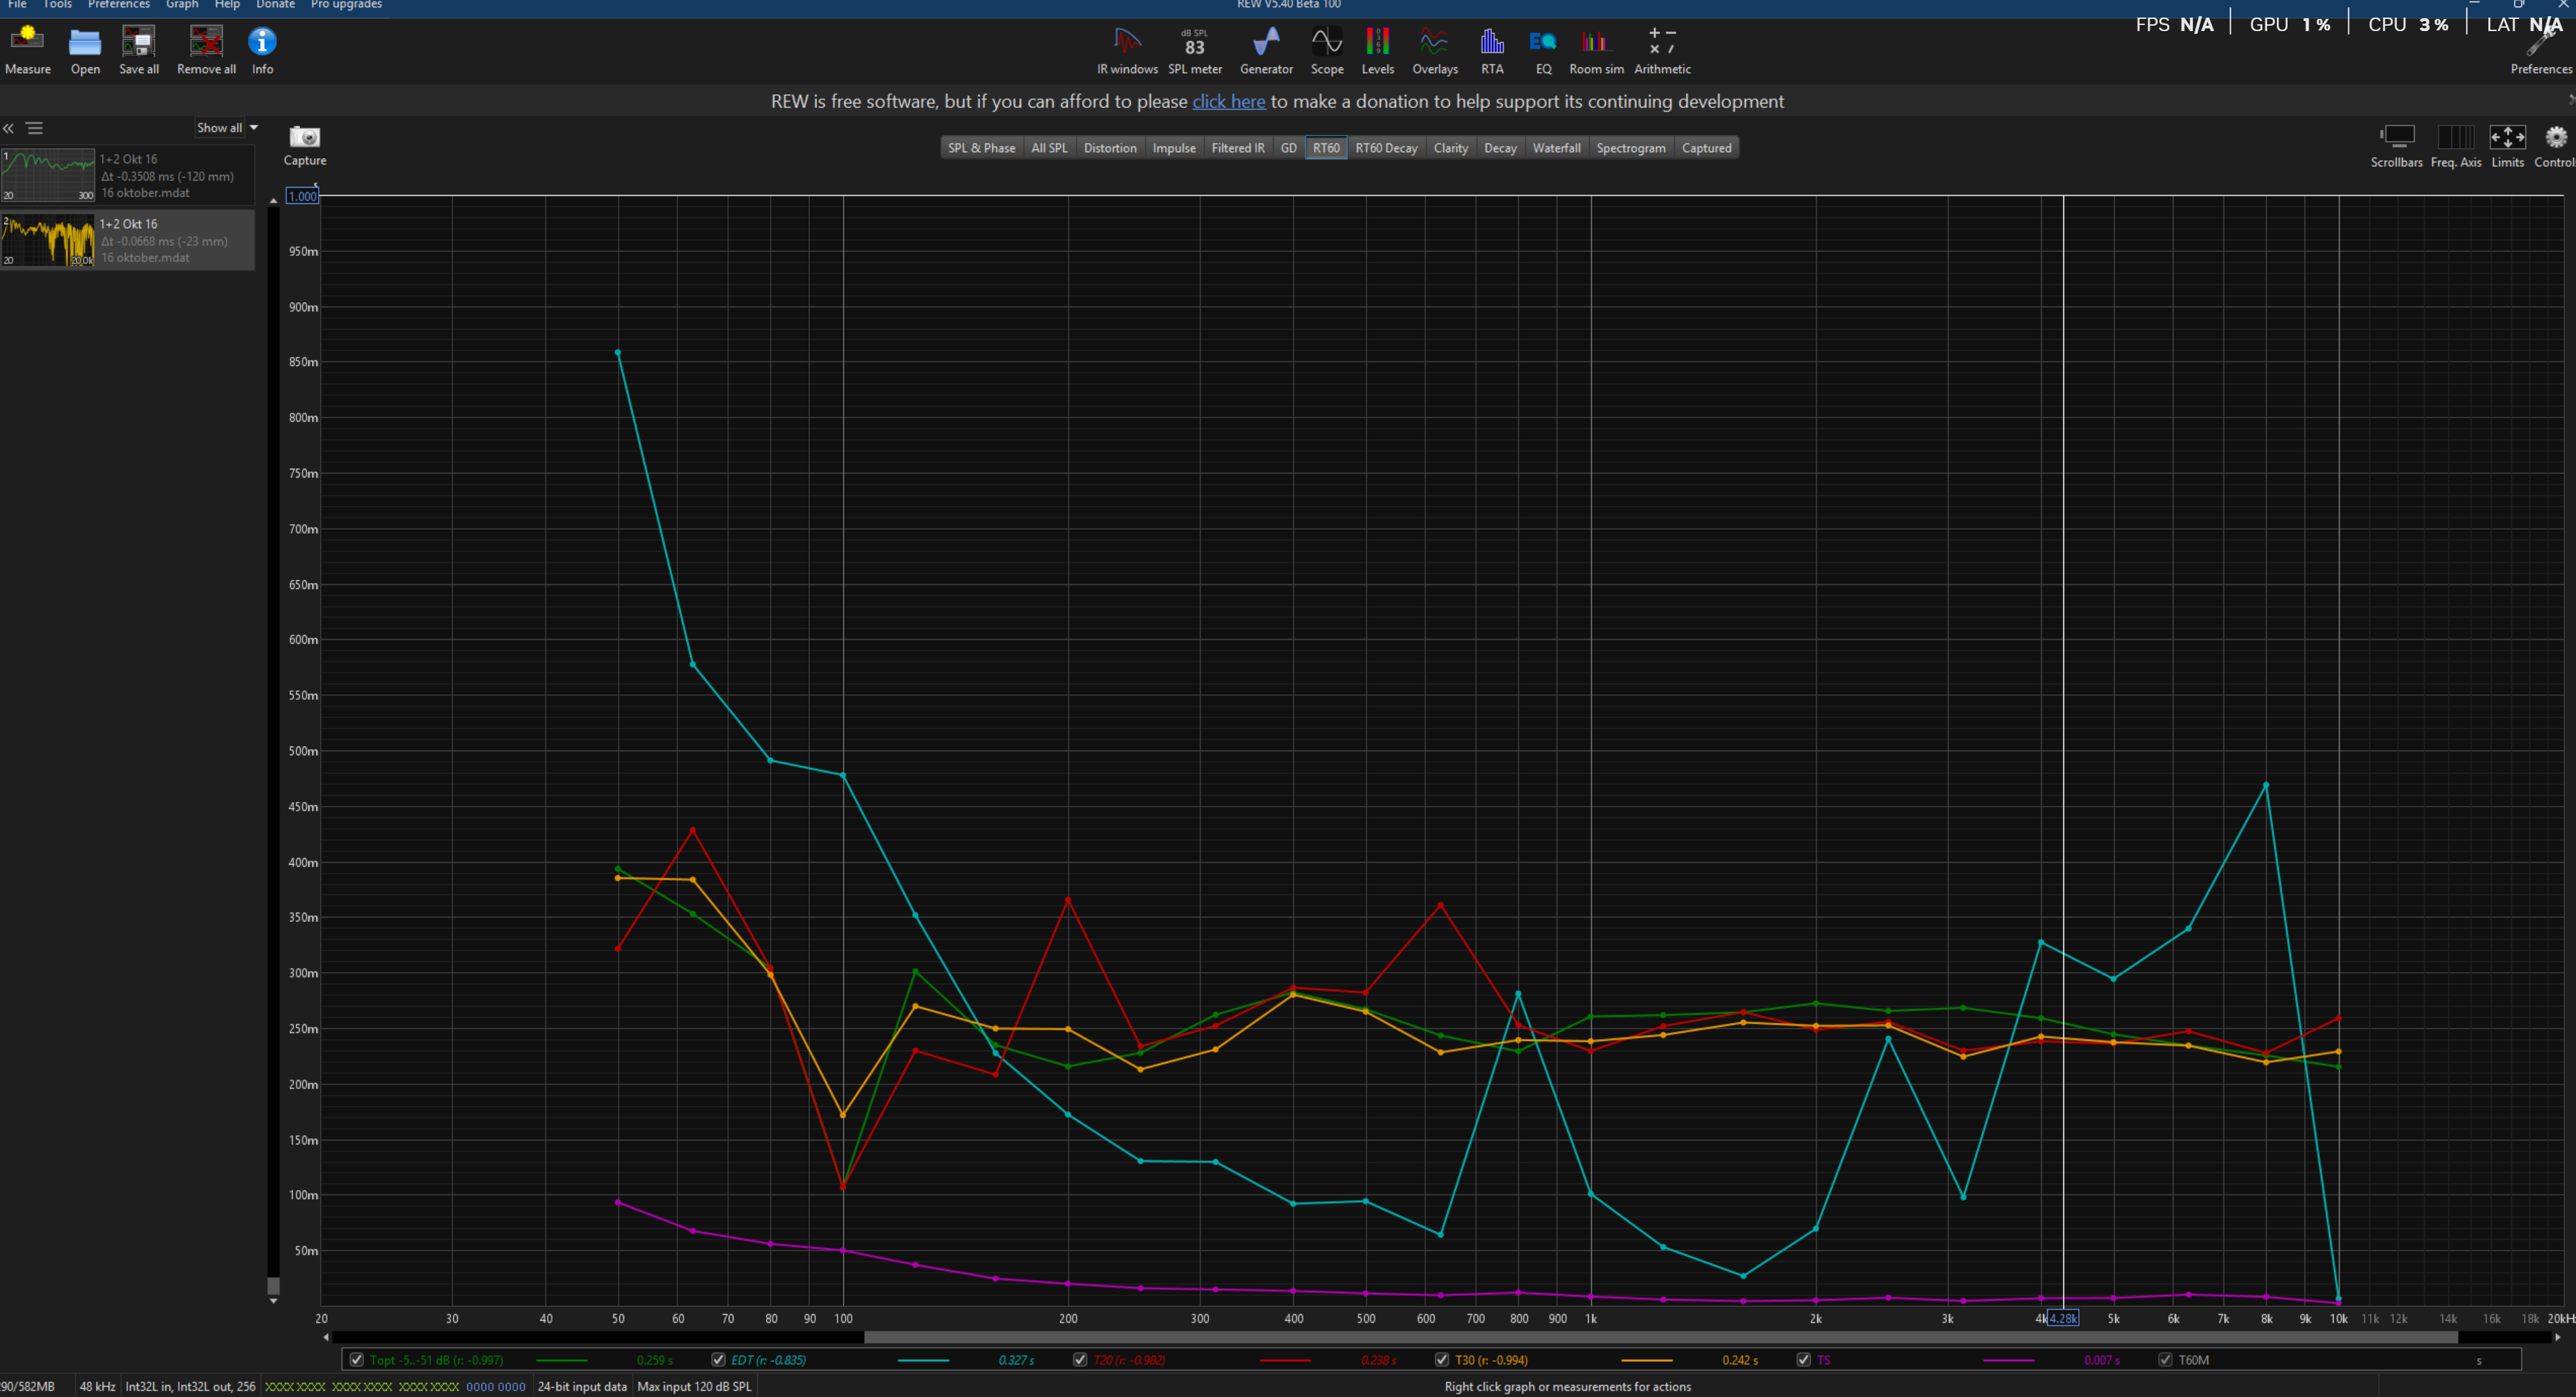Screen dimensions: 2576x1397
Task: Collapse the measurements side panel
Action: tap(9, 128)
